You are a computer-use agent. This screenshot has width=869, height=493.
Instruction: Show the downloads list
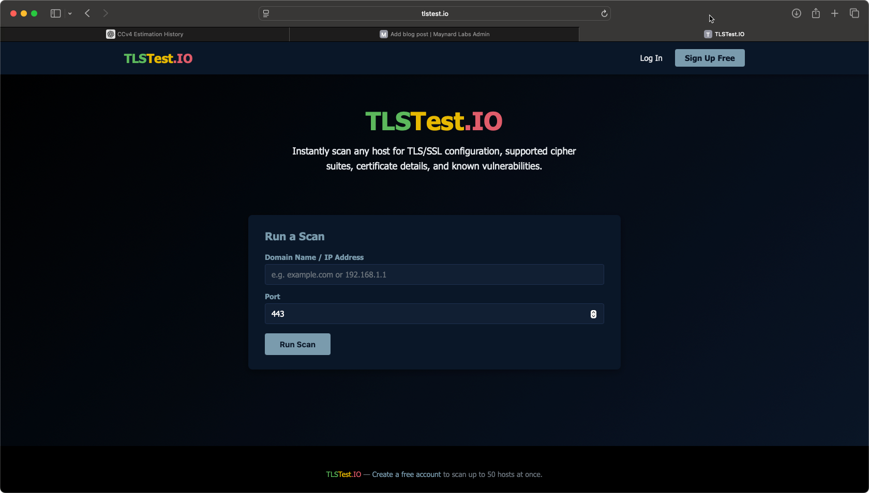point(797,13)
